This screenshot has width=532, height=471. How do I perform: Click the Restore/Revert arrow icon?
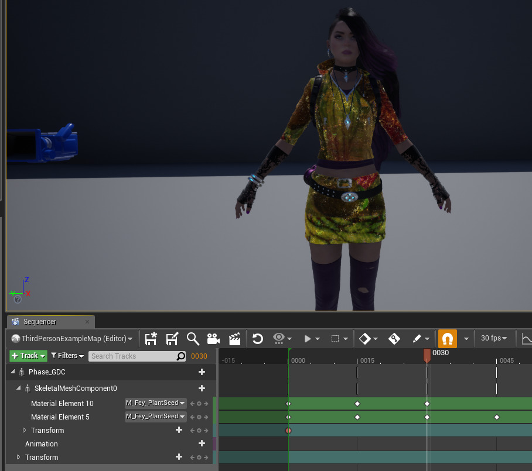point(258,339)
